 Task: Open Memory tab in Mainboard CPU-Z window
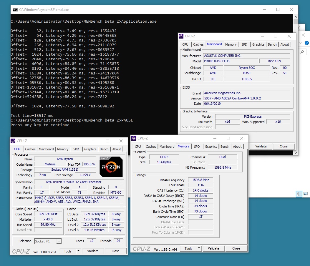(231, 44)
